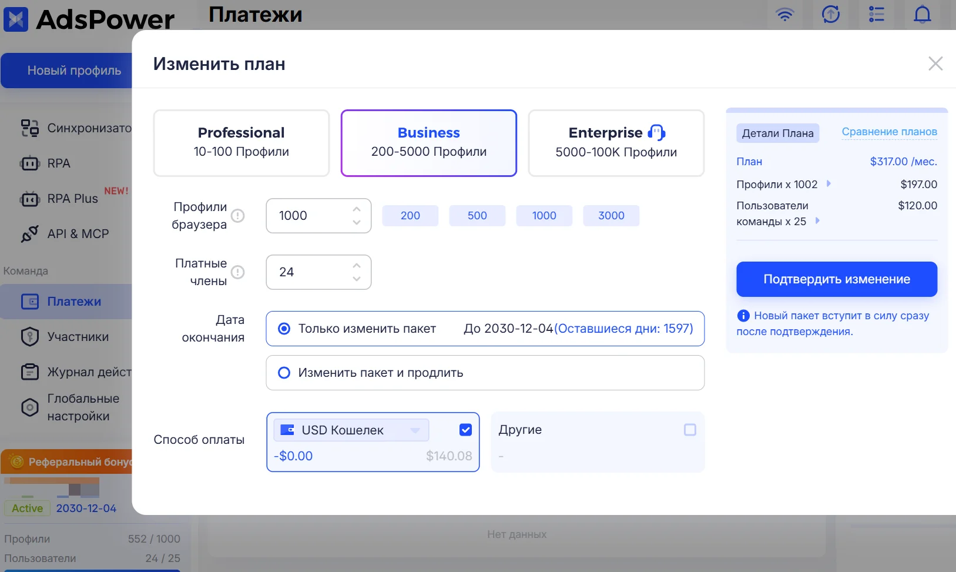Viewport: 956px width, 572px height.
Task: Click the API & MCP plug icon
Action: pyautogui.click(x=30, y=234)
